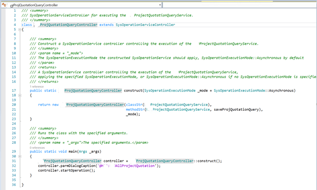
Task: Click the comment "Runs the class" on line 26
Action: click(79, 133)
